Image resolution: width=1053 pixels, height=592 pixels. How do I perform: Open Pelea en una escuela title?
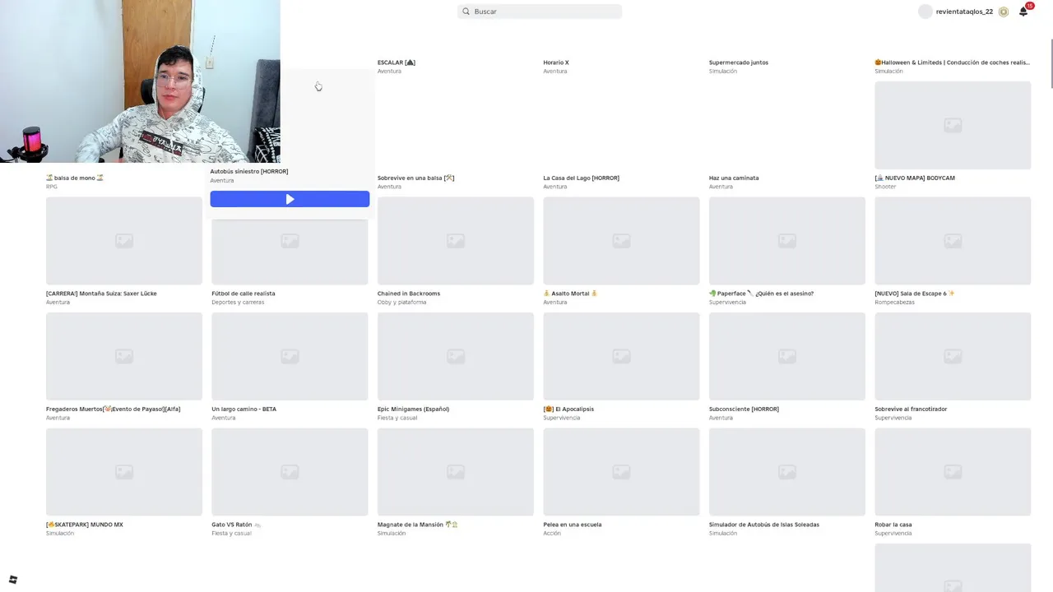tap(573, 525)
